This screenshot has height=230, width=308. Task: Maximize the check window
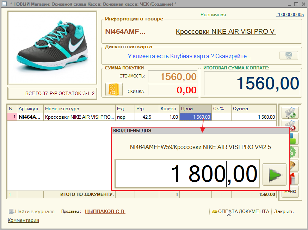click(x=296, y=4)
